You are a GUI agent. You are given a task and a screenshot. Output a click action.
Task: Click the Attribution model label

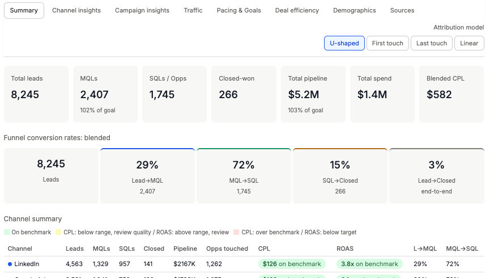[459, 27]
